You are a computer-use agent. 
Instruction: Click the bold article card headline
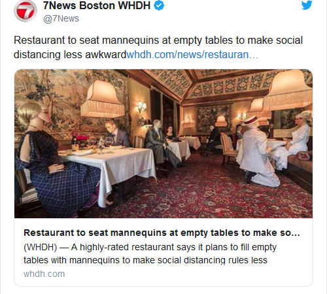point(162,233)
